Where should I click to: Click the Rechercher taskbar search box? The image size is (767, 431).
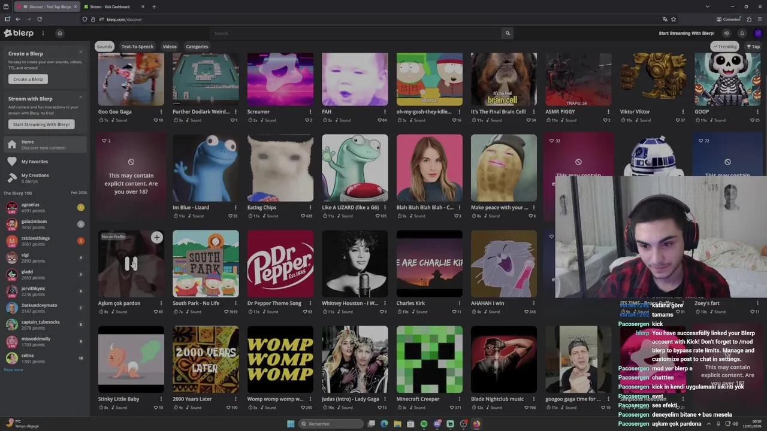pos(331,424)
